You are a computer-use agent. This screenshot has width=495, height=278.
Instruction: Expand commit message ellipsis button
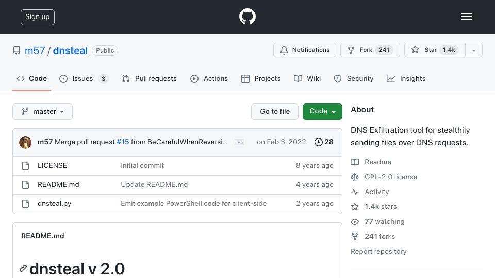pyautogui.click(x=239, y=143)
